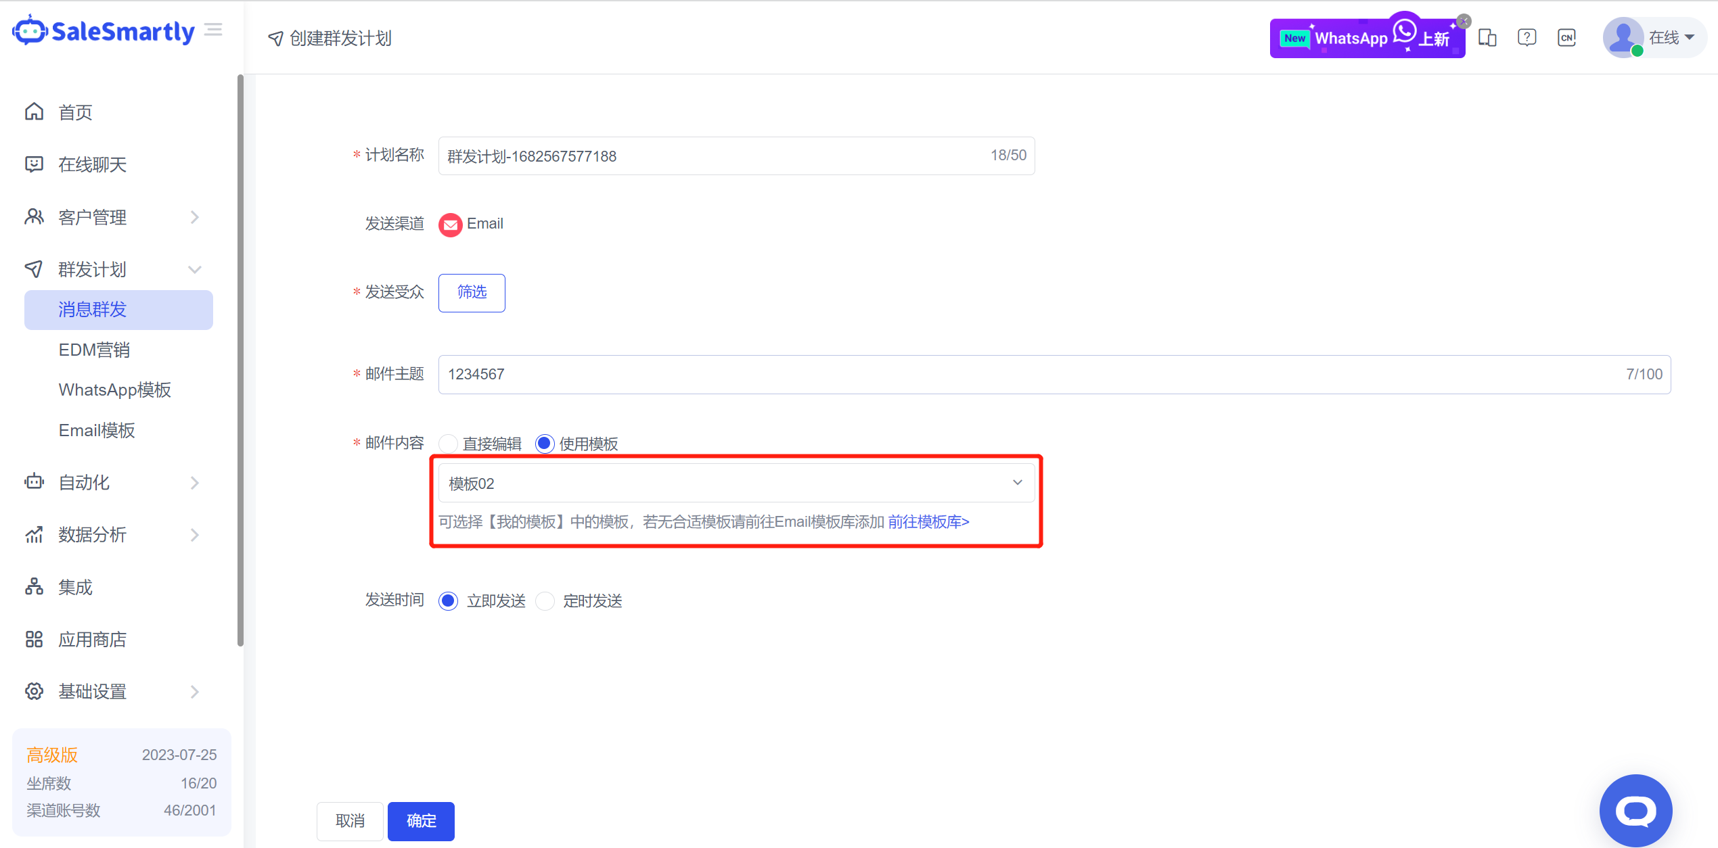Close the WhatsApp new banner

1464,21
